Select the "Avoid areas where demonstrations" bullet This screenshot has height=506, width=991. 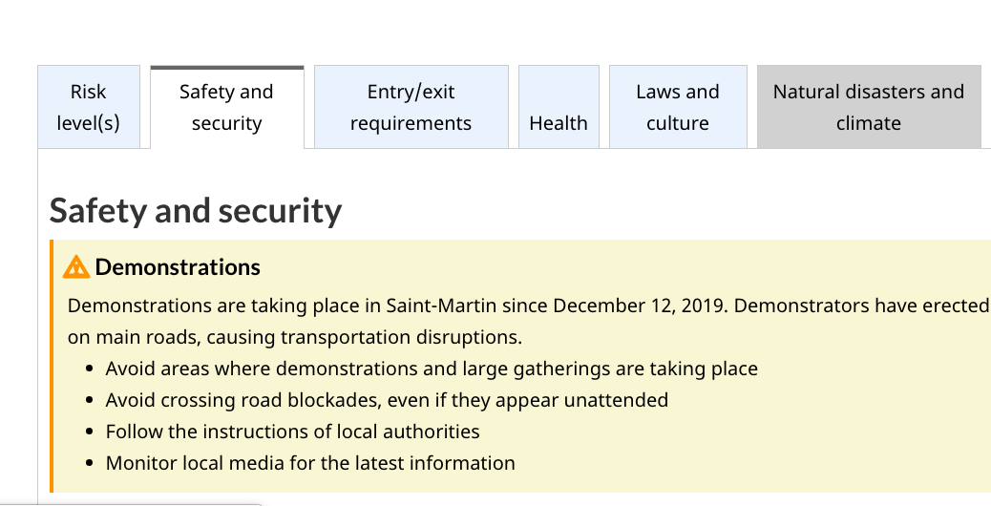[432, 369]
